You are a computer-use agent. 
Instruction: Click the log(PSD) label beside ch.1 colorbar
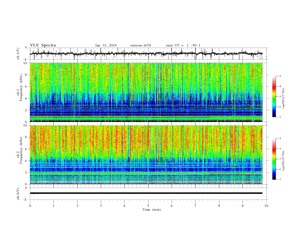(284, 99)
